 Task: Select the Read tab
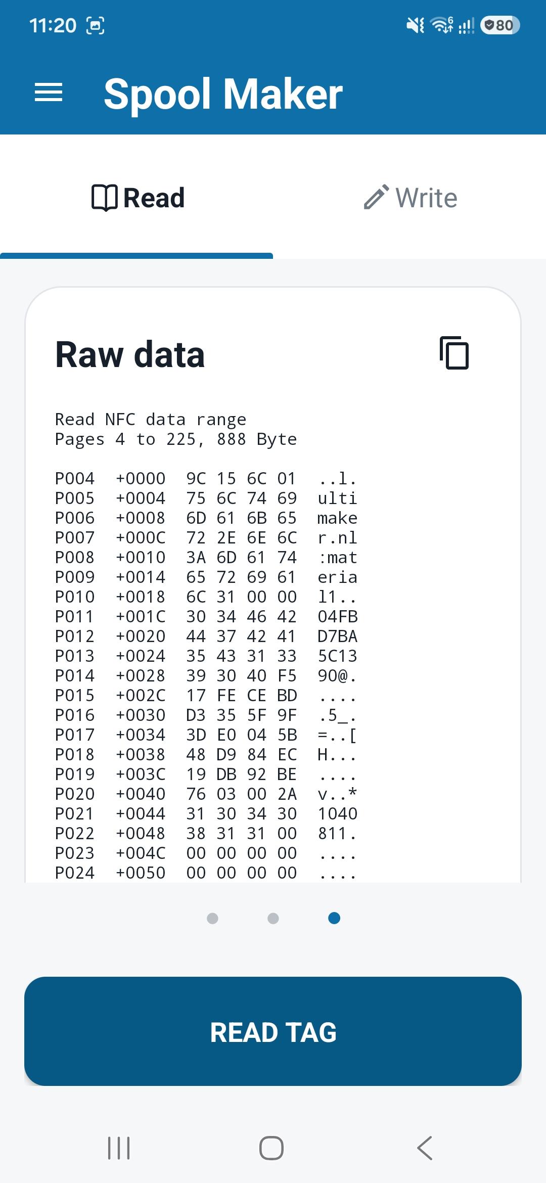point(136,198)
